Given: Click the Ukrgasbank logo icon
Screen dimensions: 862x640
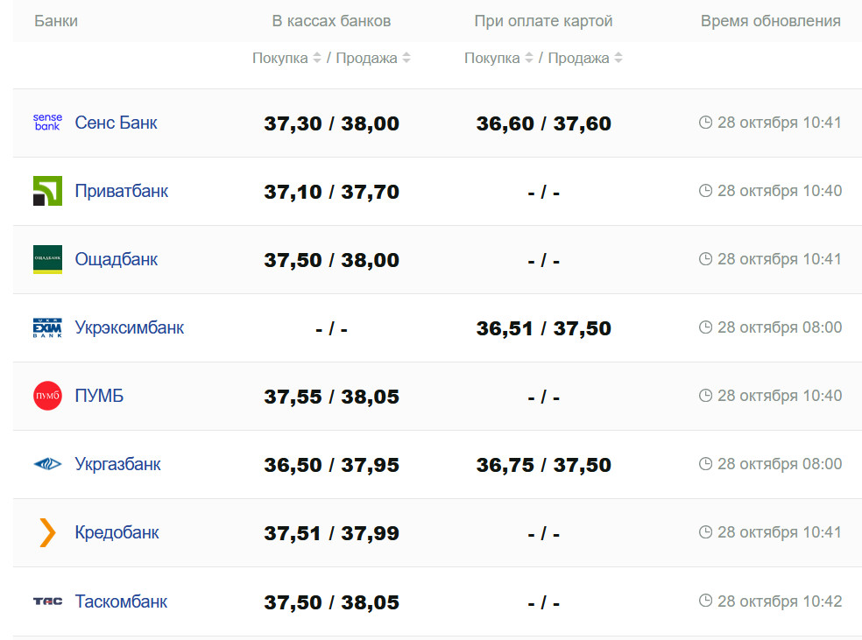Looking at the screenshot, I should coord(47,464).
